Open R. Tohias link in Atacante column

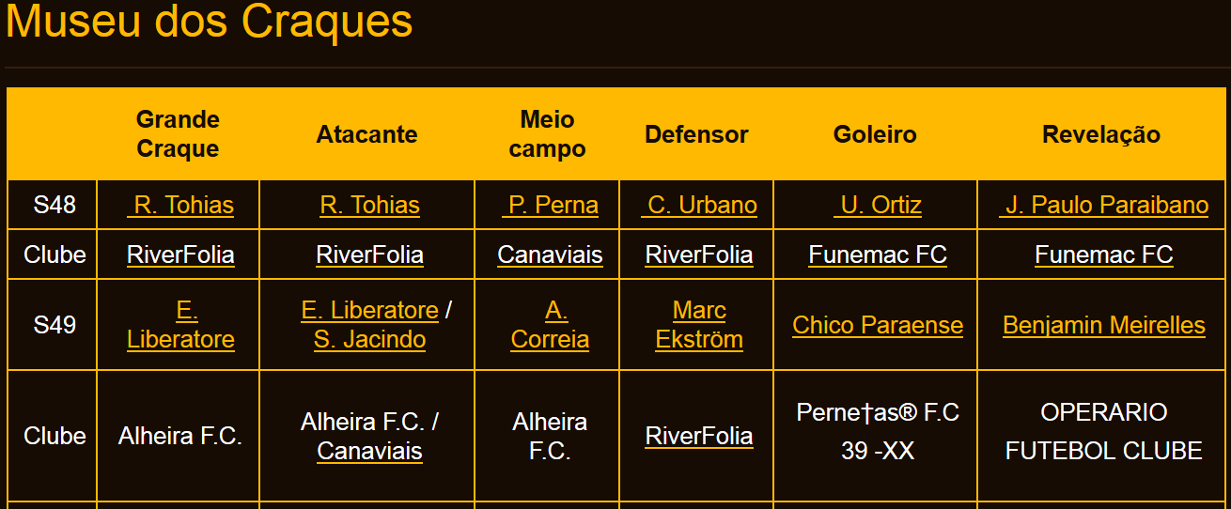pyautogui.click(x=369, y=205)
